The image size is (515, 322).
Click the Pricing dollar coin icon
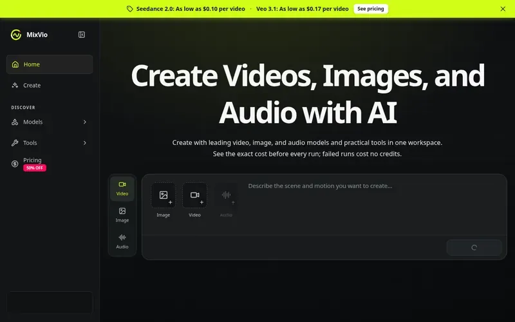pyautogui.click(x=15, y=164)
